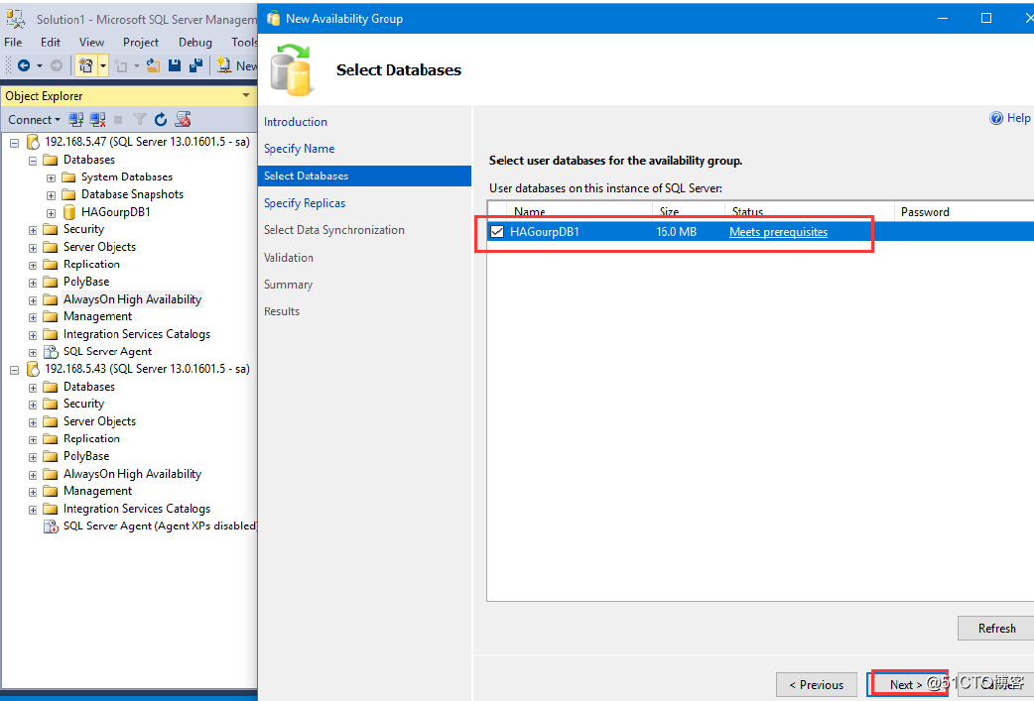1034x701 pixels.
Task: Click the Navigate Forward arrow in SSMS toolbar
Action: coord(57,65)
